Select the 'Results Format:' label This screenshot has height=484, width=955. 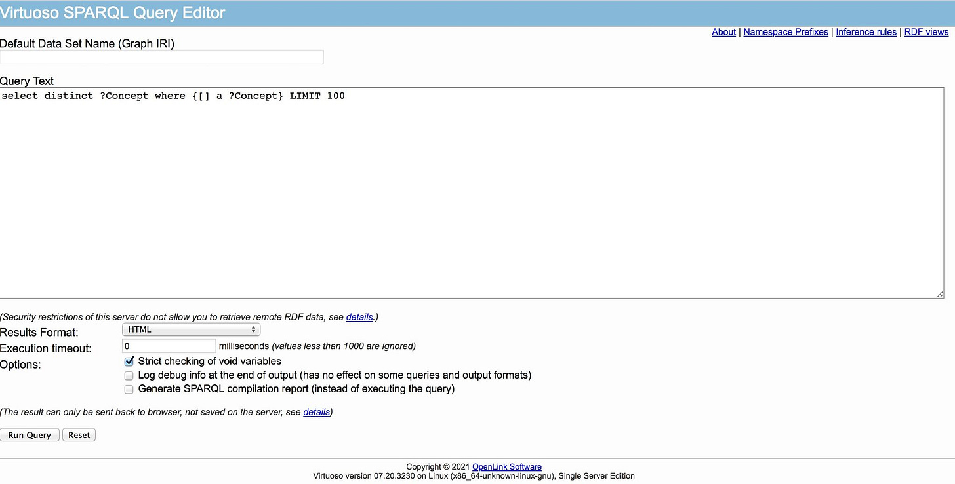pos(39,333)
